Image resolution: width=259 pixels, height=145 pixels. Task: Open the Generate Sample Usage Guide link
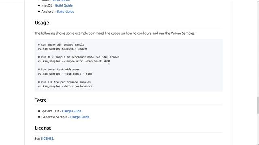point(80,117)
